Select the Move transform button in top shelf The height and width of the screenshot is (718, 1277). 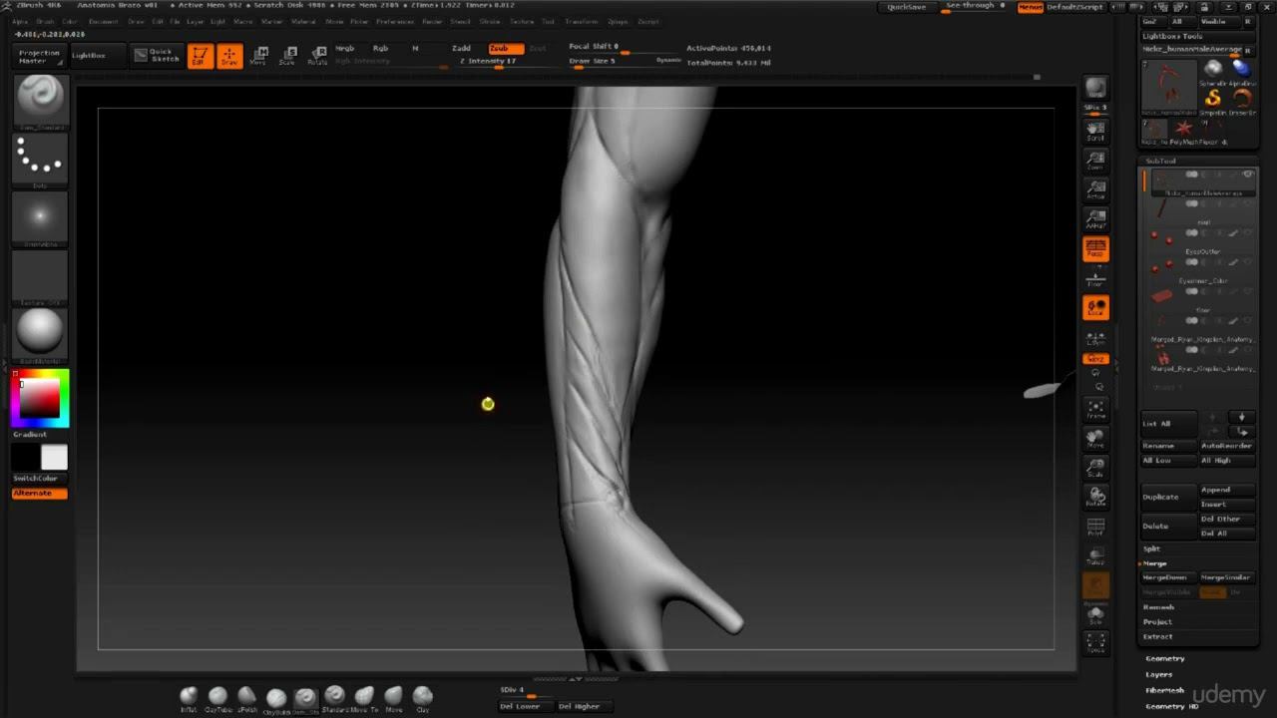coord(258,56)
